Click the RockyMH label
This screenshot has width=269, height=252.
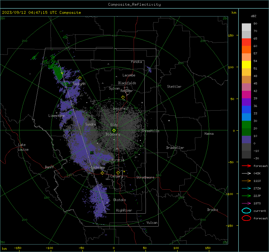click(79, 84)
